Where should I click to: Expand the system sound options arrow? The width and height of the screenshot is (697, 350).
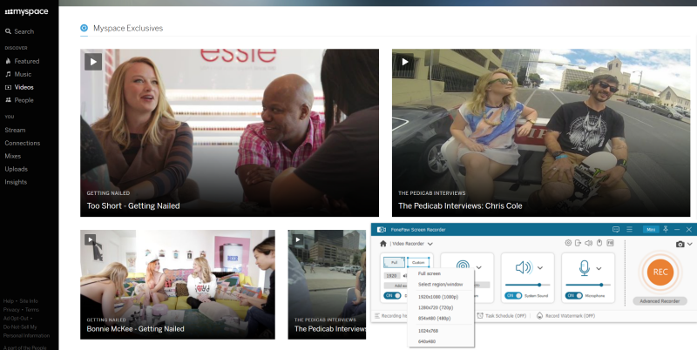point(541,268)
